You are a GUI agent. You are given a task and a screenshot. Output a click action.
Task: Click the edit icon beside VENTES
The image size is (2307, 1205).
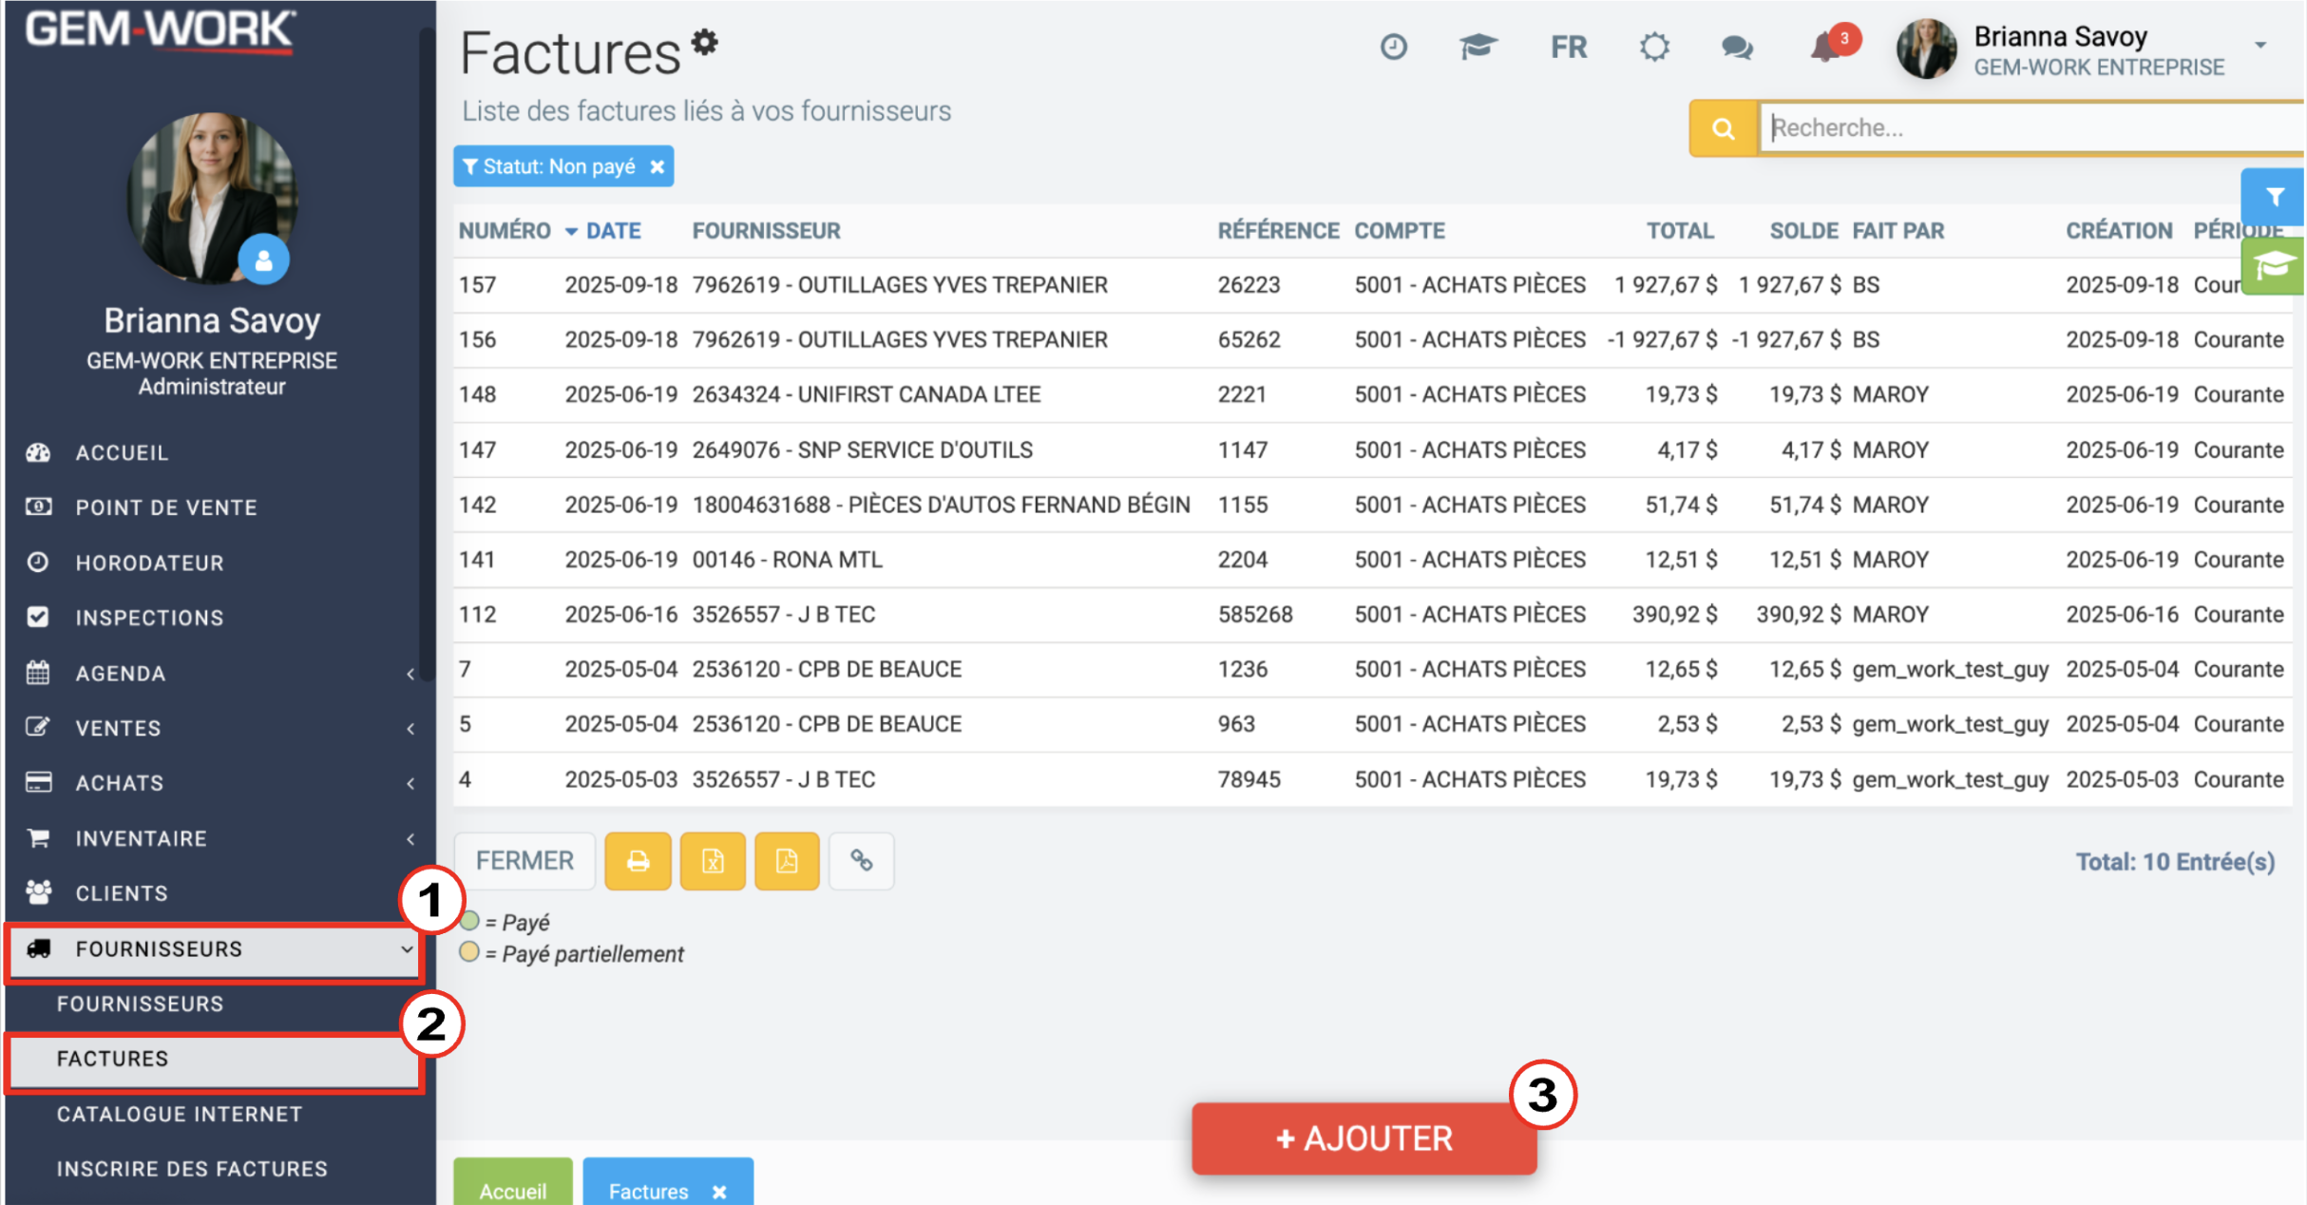click(x=38, y=728)
